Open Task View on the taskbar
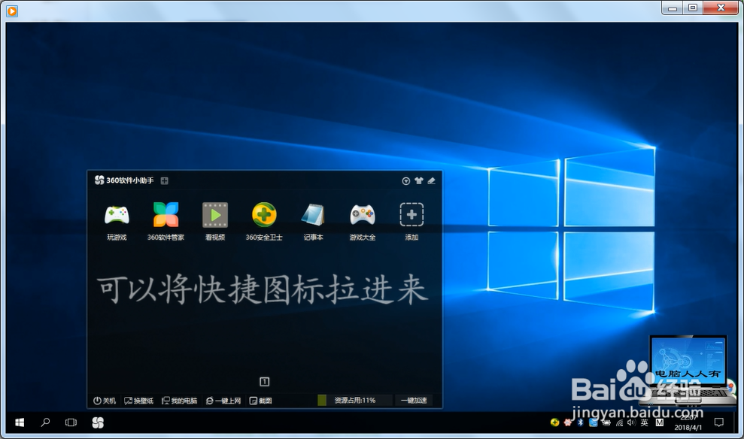Viewport: 744px width, 439px height. 71,422
